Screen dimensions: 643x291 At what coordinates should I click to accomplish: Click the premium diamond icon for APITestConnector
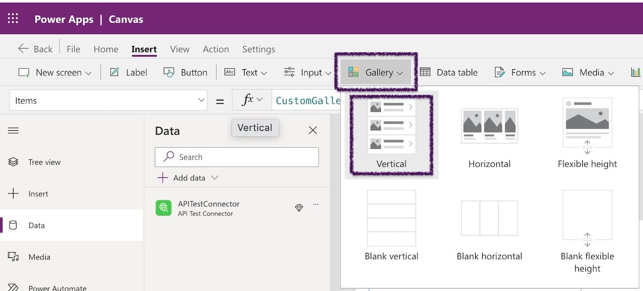tap(299, 208)
